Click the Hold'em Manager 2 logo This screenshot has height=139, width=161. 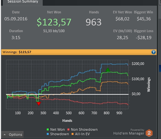149,133
